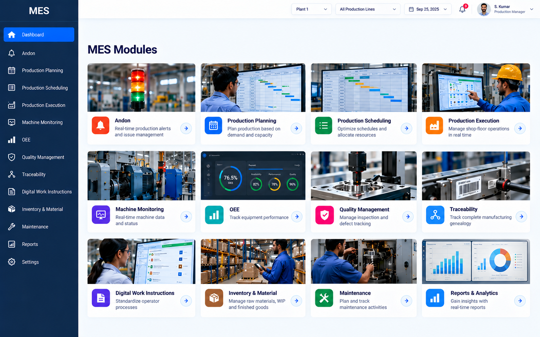Click the green Production Scheduling list icon

pos(323,125)
